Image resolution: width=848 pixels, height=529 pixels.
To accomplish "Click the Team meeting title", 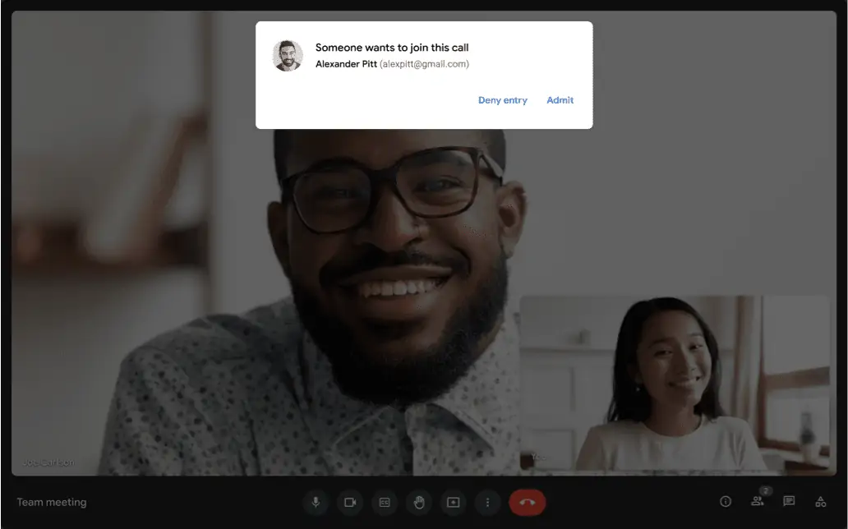I will [x=52, y=502].
